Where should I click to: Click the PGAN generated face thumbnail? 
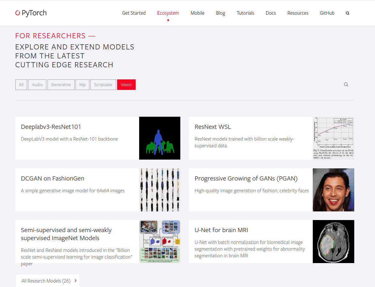(334, 190)
